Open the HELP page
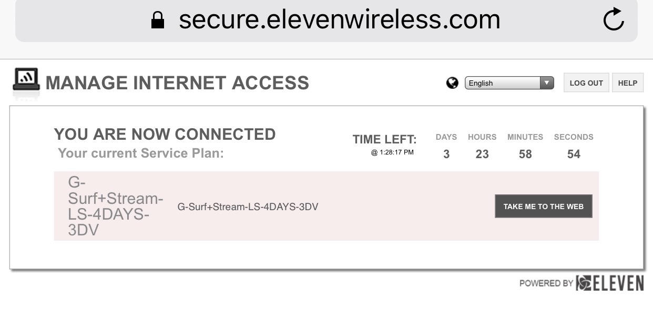The width and height of the screenshot is (653, 331). (628, 83)
